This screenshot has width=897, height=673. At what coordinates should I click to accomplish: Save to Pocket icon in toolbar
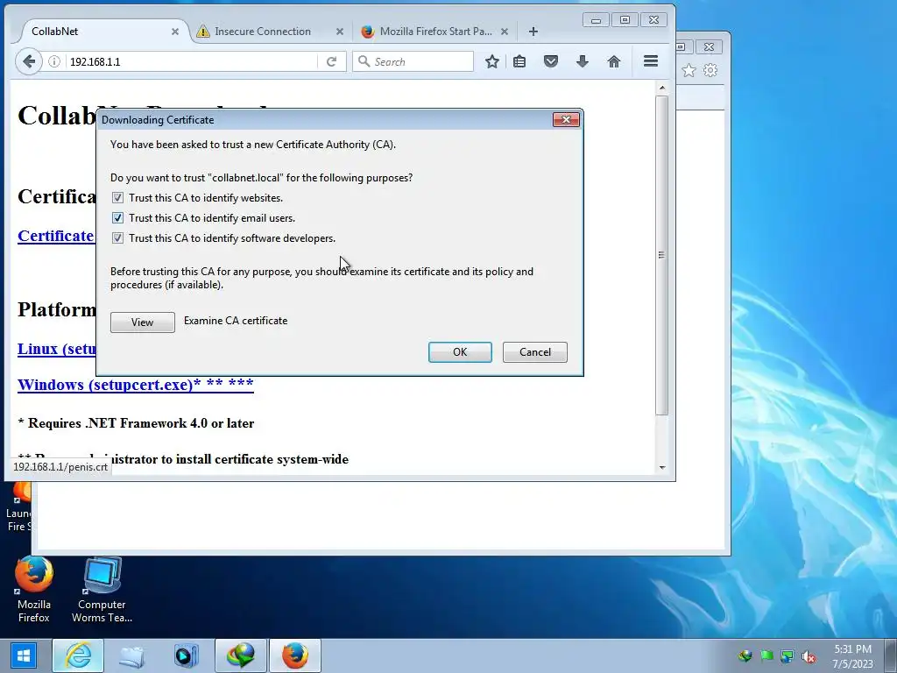tap(551, 61)
